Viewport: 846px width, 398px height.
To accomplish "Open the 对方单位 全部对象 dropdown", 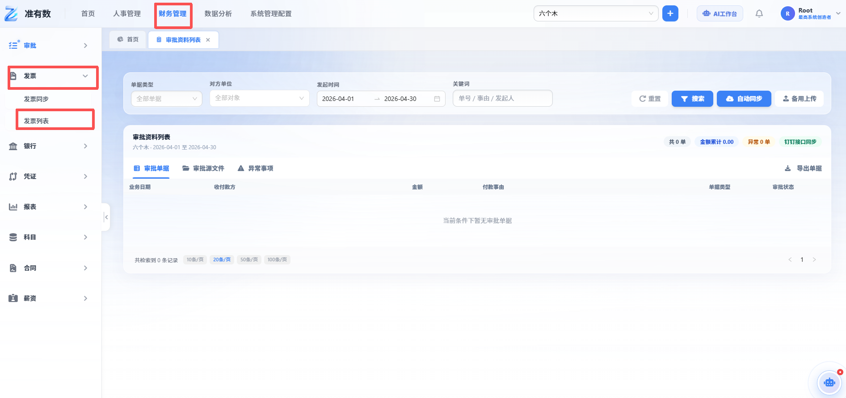I will tap(259, 98).
